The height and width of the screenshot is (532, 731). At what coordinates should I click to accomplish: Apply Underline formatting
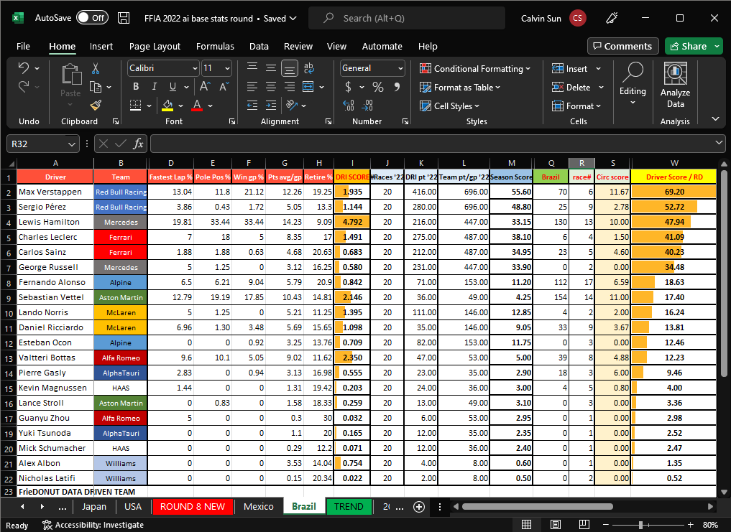[x=173, y=87]
